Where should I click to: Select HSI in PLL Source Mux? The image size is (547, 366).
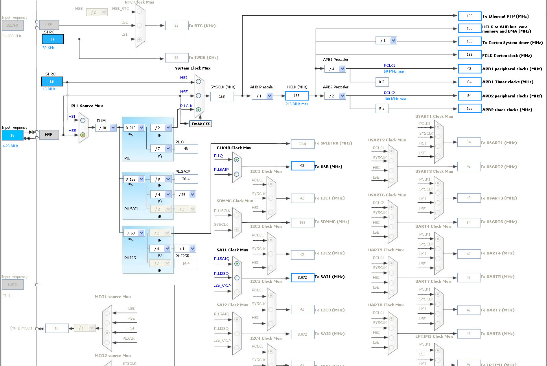pyautogui.click(x=83, y=121)
